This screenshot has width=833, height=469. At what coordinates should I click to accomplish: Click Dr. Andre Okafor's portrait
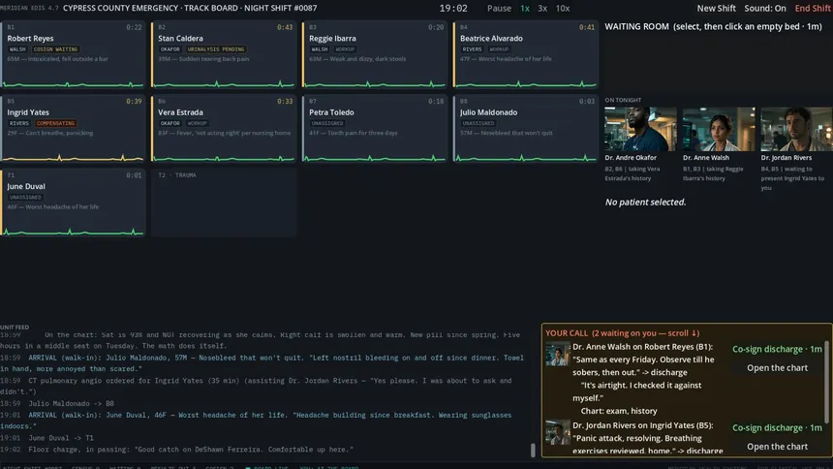(640, 129)
